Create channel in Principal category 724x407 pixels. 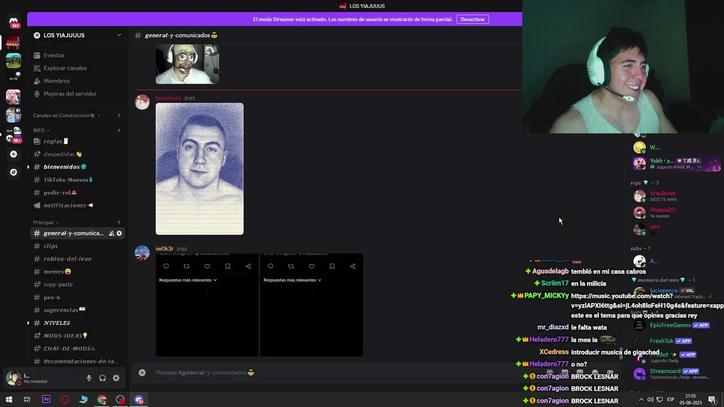click(119, 223)
